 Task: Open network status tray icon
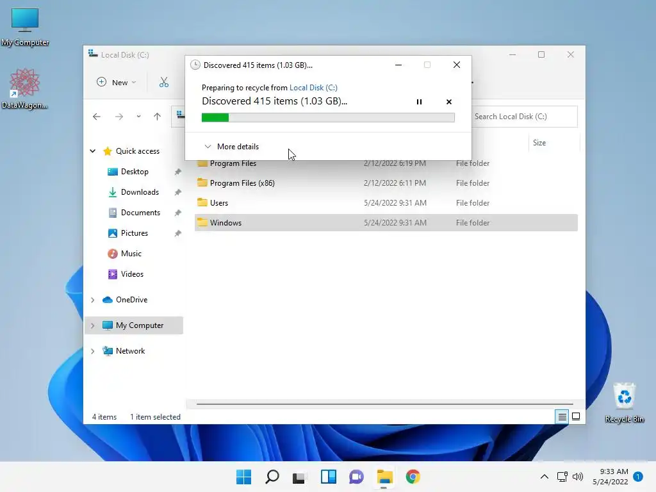(x=562, y=477)
